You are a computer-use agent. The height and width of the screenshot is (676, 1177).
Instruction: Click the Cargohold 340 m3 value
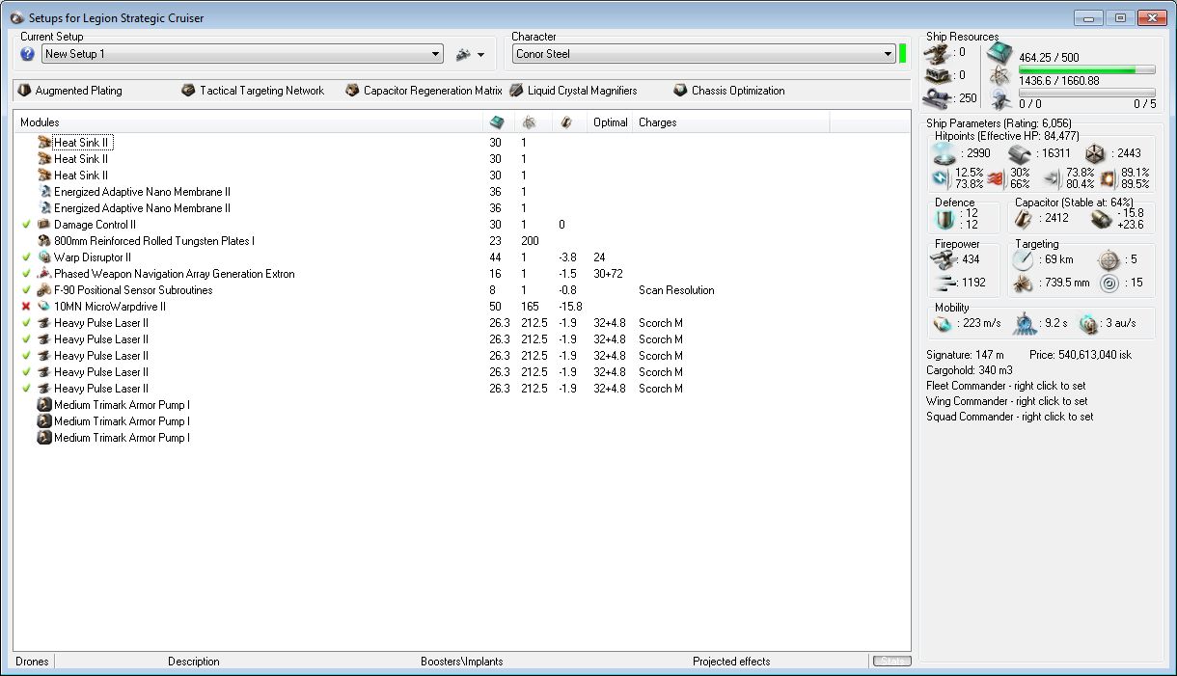(x=969, y=370)
